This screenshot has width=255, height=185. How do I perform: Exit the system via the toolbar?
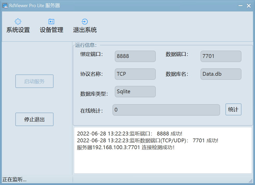point(84,25)
